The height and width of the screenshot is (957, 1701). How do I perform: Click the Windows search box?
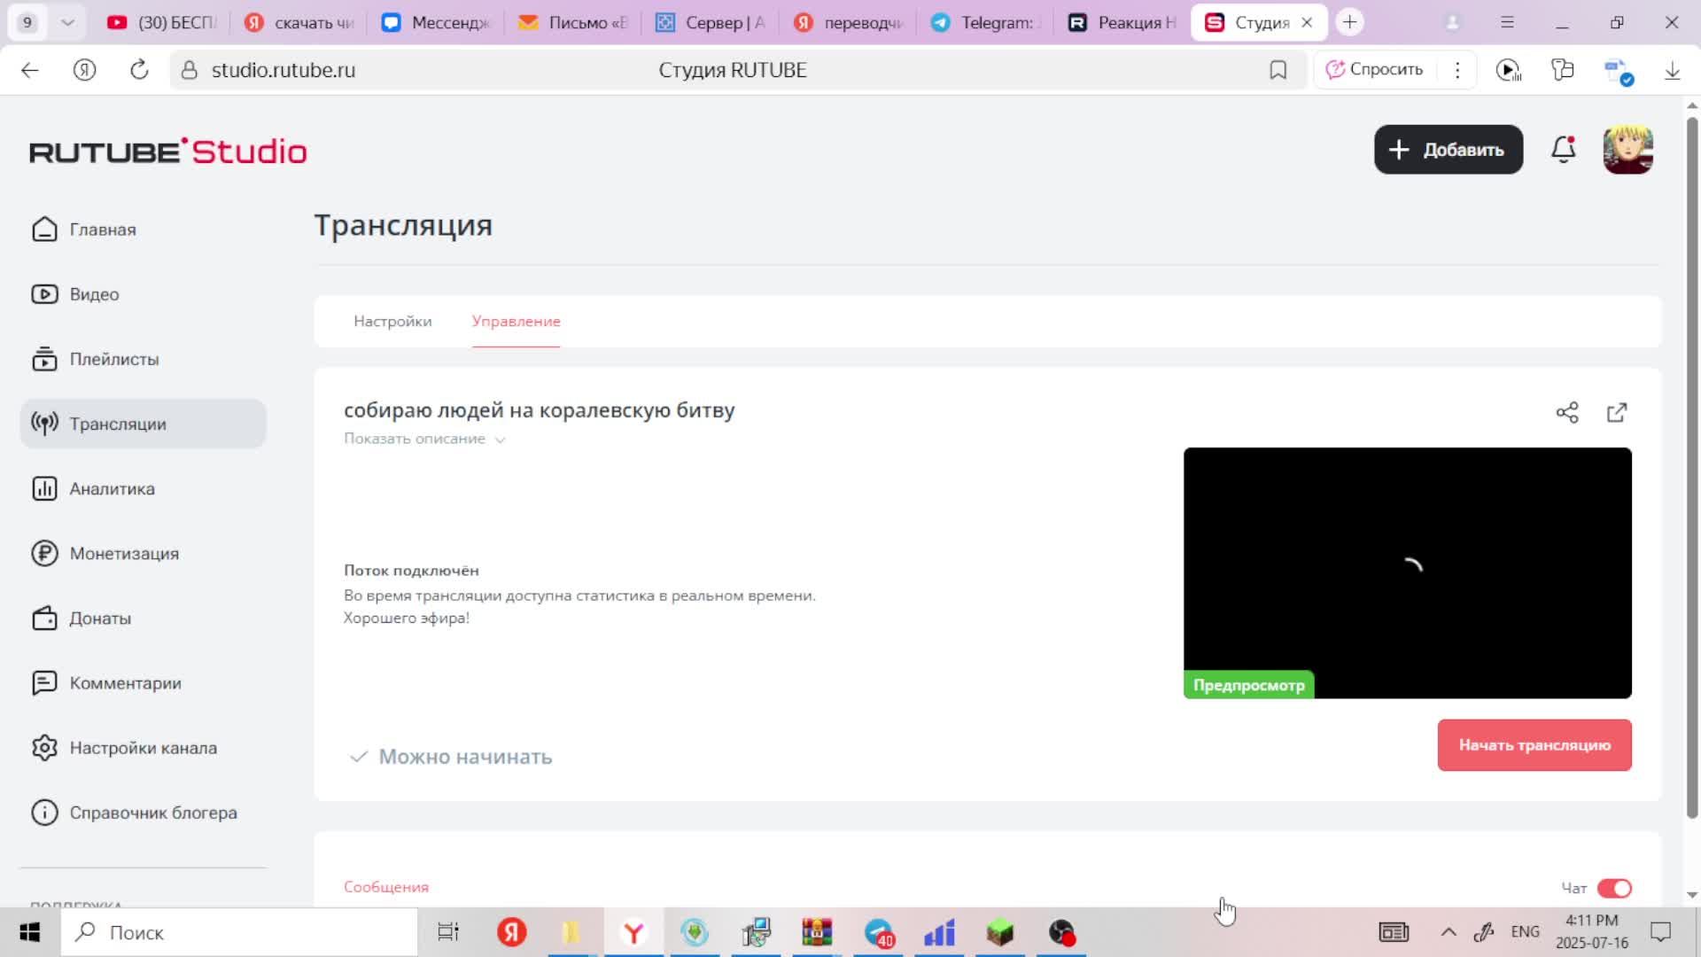(239, 932)
